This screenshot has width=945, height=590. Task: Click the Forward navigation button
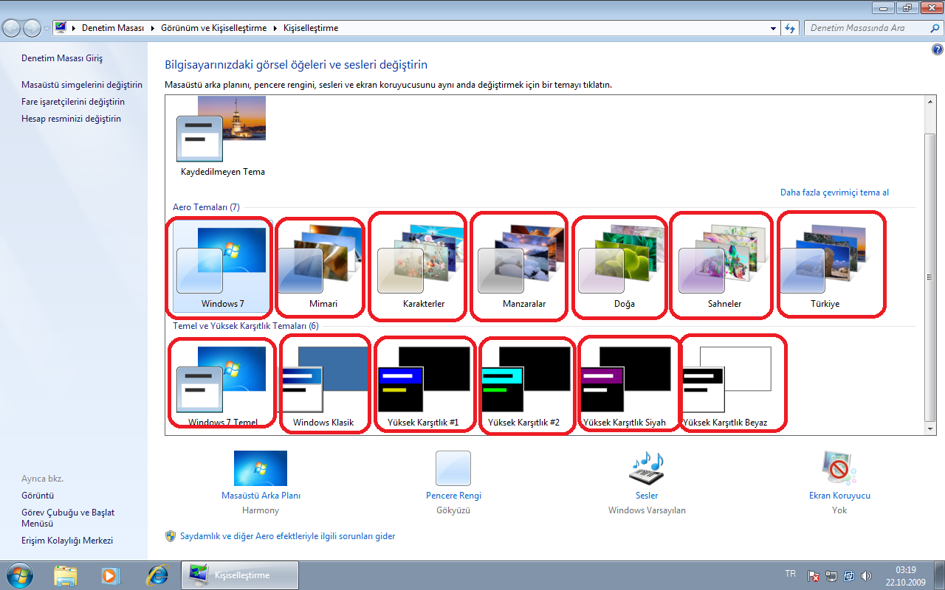[32, 28]
